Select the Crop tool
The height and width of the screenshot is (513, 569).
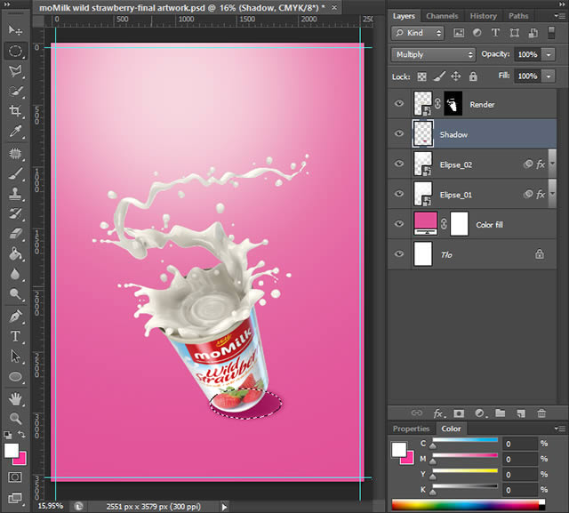(x=15, y=110)
